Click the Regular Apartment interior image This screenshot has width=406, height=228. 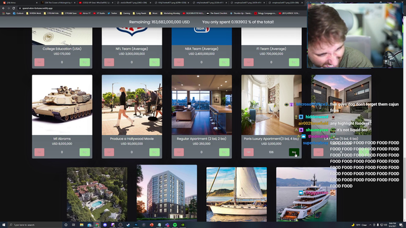click(x=202, y=105)
